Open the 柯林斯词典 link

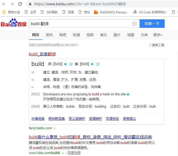click(57, 119)
